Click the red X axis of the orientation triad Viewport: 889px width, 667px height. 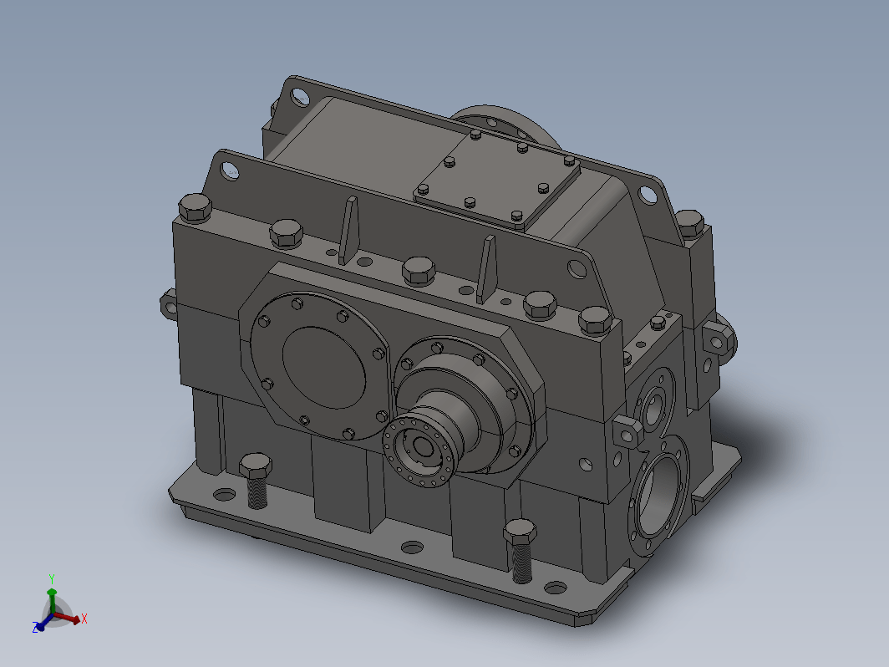[x=69, y=619]
